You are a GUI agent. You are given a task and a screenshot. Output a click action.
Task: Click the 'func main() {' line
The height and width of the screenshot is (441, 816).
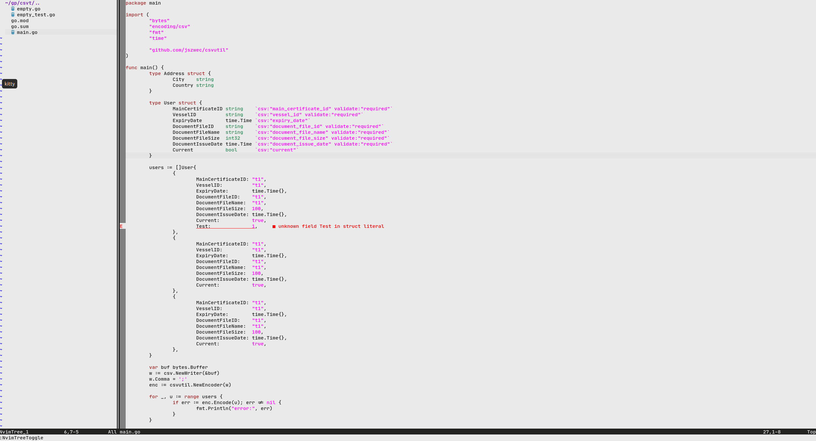pos(145,68)
